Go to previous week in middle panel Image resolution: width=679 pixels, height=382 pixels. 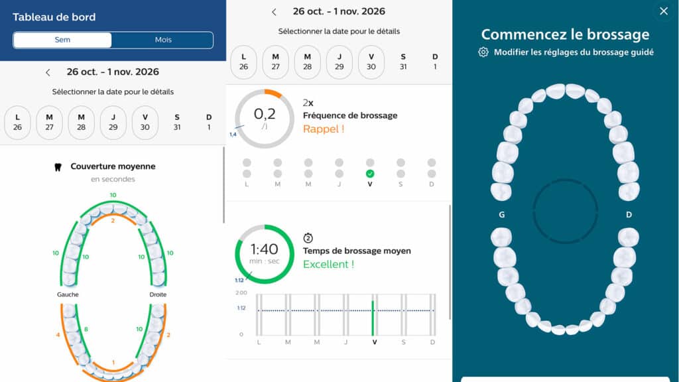(x=274, y=12)
